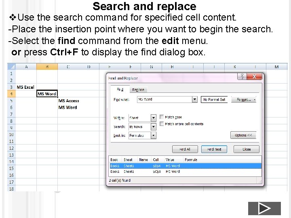Click row 3 header
291x218 pixels.
click(x=11, y=87)
